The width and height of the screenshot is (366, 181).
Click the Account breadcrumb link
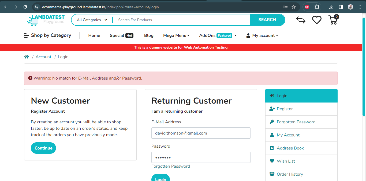(x=43, y=57)
